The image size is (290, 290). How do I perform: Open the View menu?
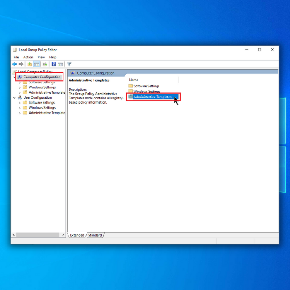(x=41, y=57)
